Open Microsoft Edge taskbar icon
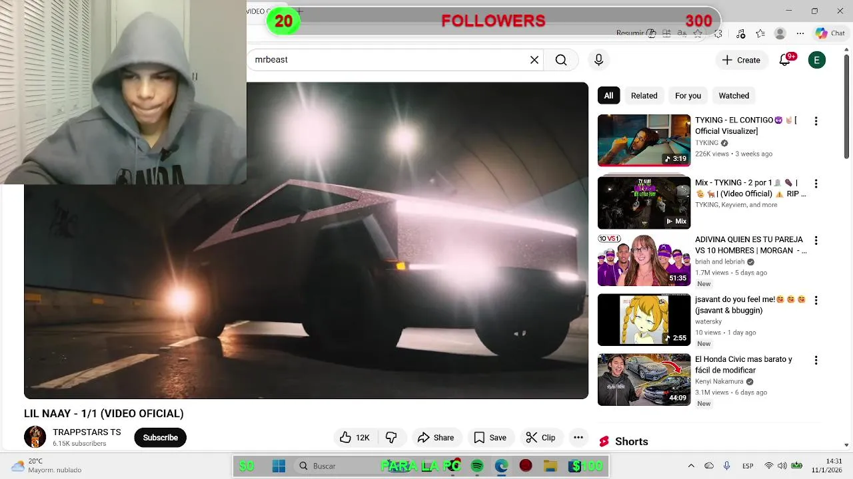853x479 pixels. coord(501,466)
